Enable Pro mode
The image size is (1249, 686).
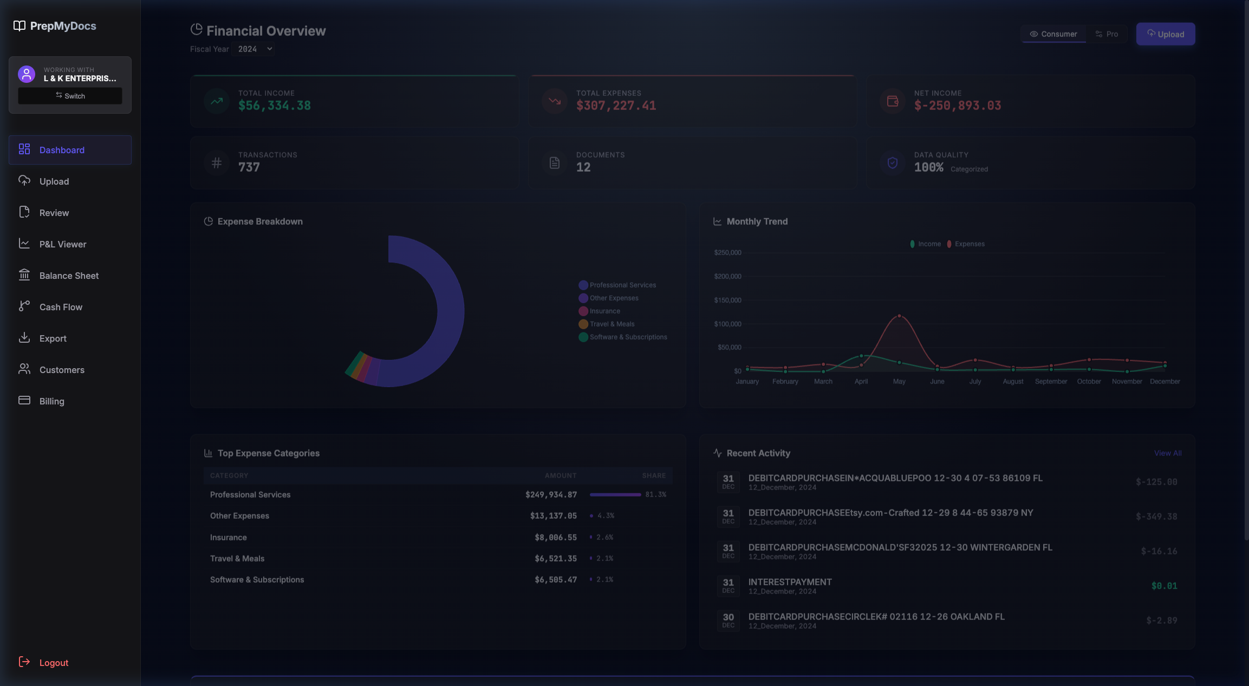click(x=1108, y=34)
